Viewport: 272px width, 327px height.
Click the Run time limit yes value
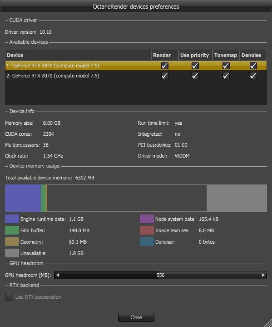[178, 123]
